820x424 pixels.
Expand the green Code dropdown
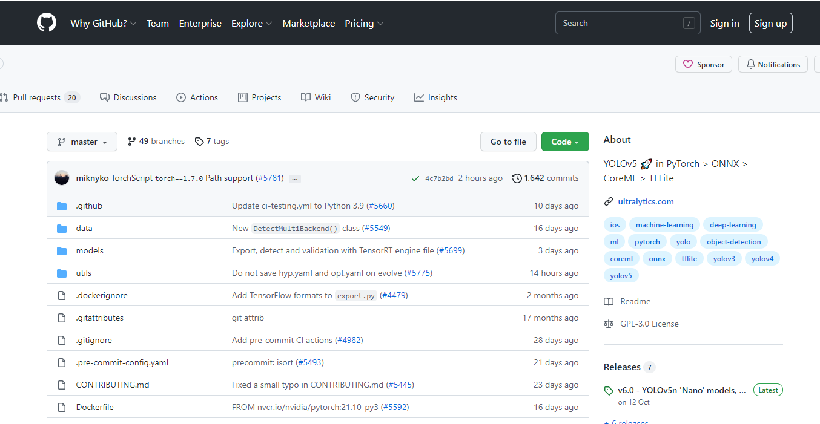pyautogui.click(x=565, y=142)
